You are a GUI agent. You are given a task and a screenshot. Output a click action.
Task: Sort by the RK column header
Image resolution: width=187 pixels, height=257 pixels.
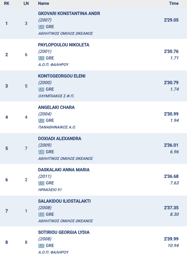tap(7, 4)
